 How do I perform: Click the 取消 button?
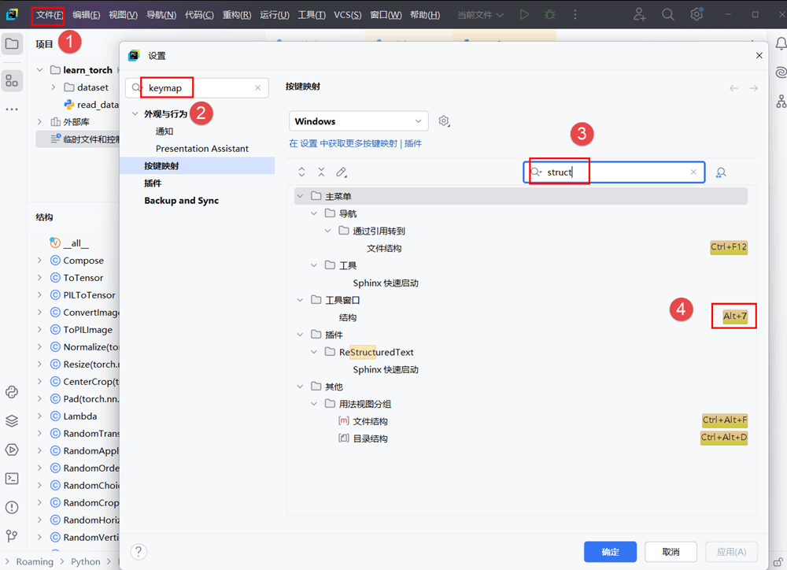tap(671, 552)
